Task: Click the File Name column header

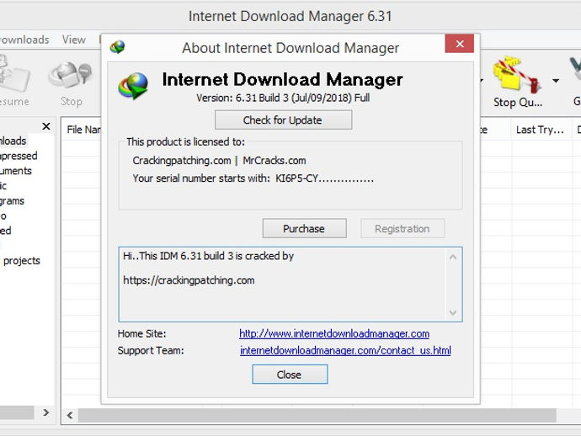Action: [83, 130]
